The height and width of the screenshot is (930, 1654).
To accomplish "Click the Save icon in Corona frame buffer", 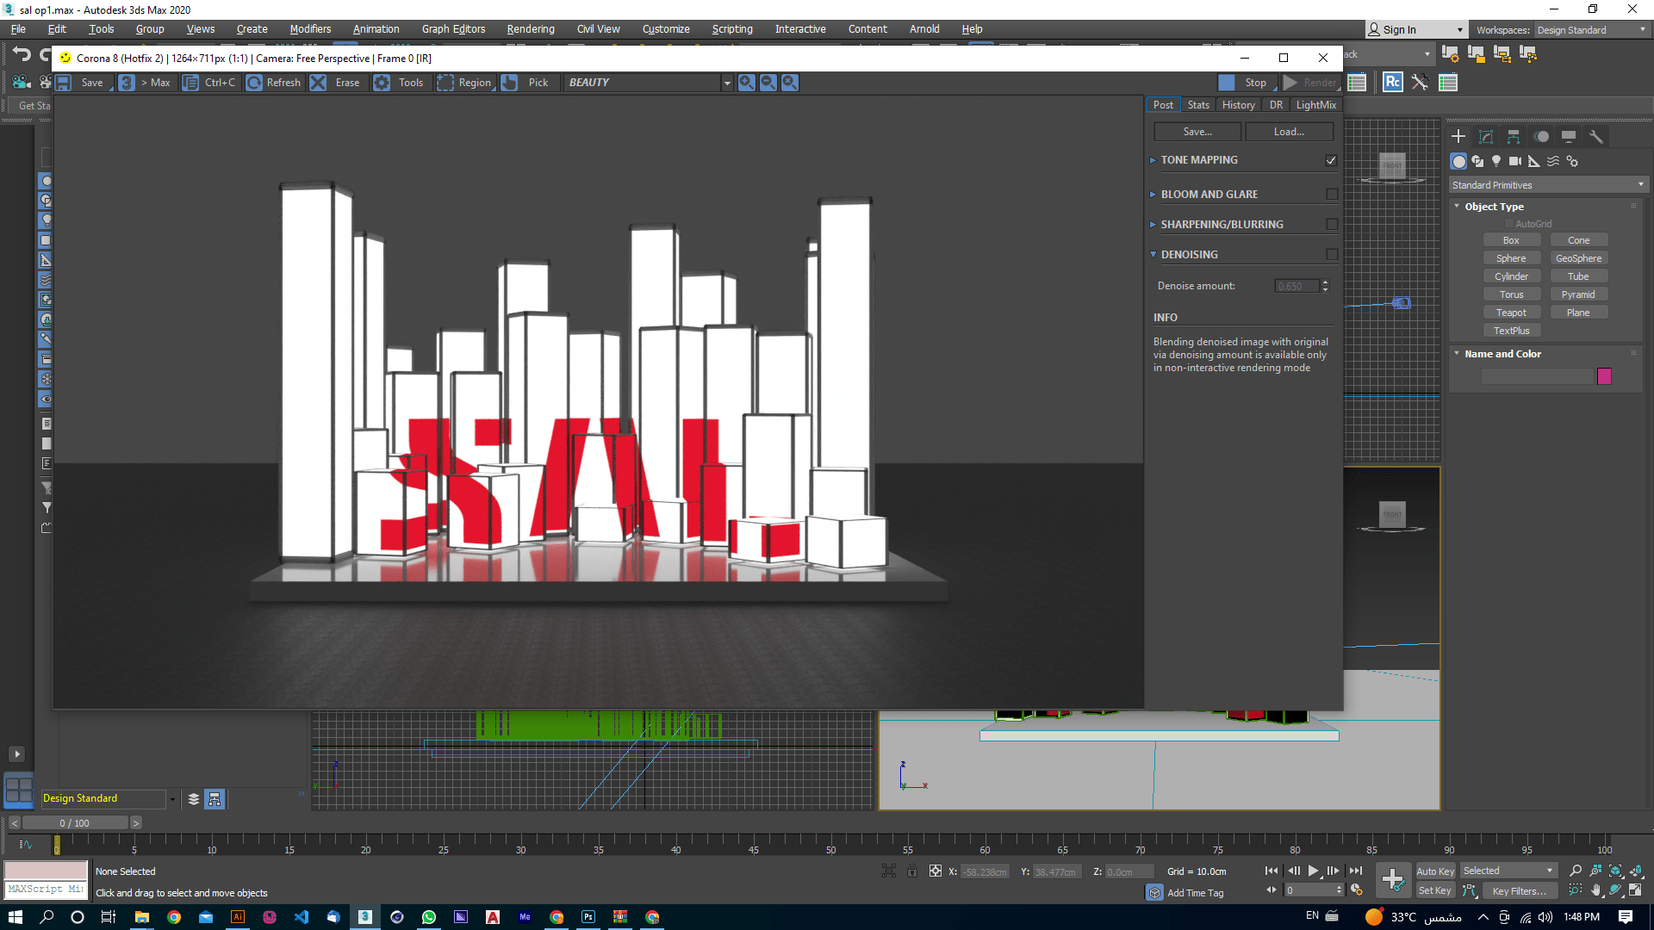I will pos(64,83).
